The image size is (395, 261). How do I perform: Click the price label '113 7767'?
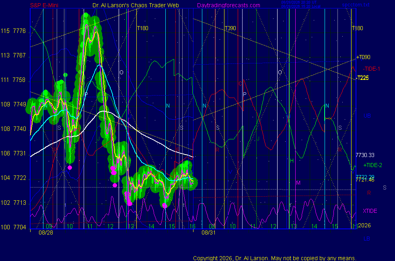13,55
